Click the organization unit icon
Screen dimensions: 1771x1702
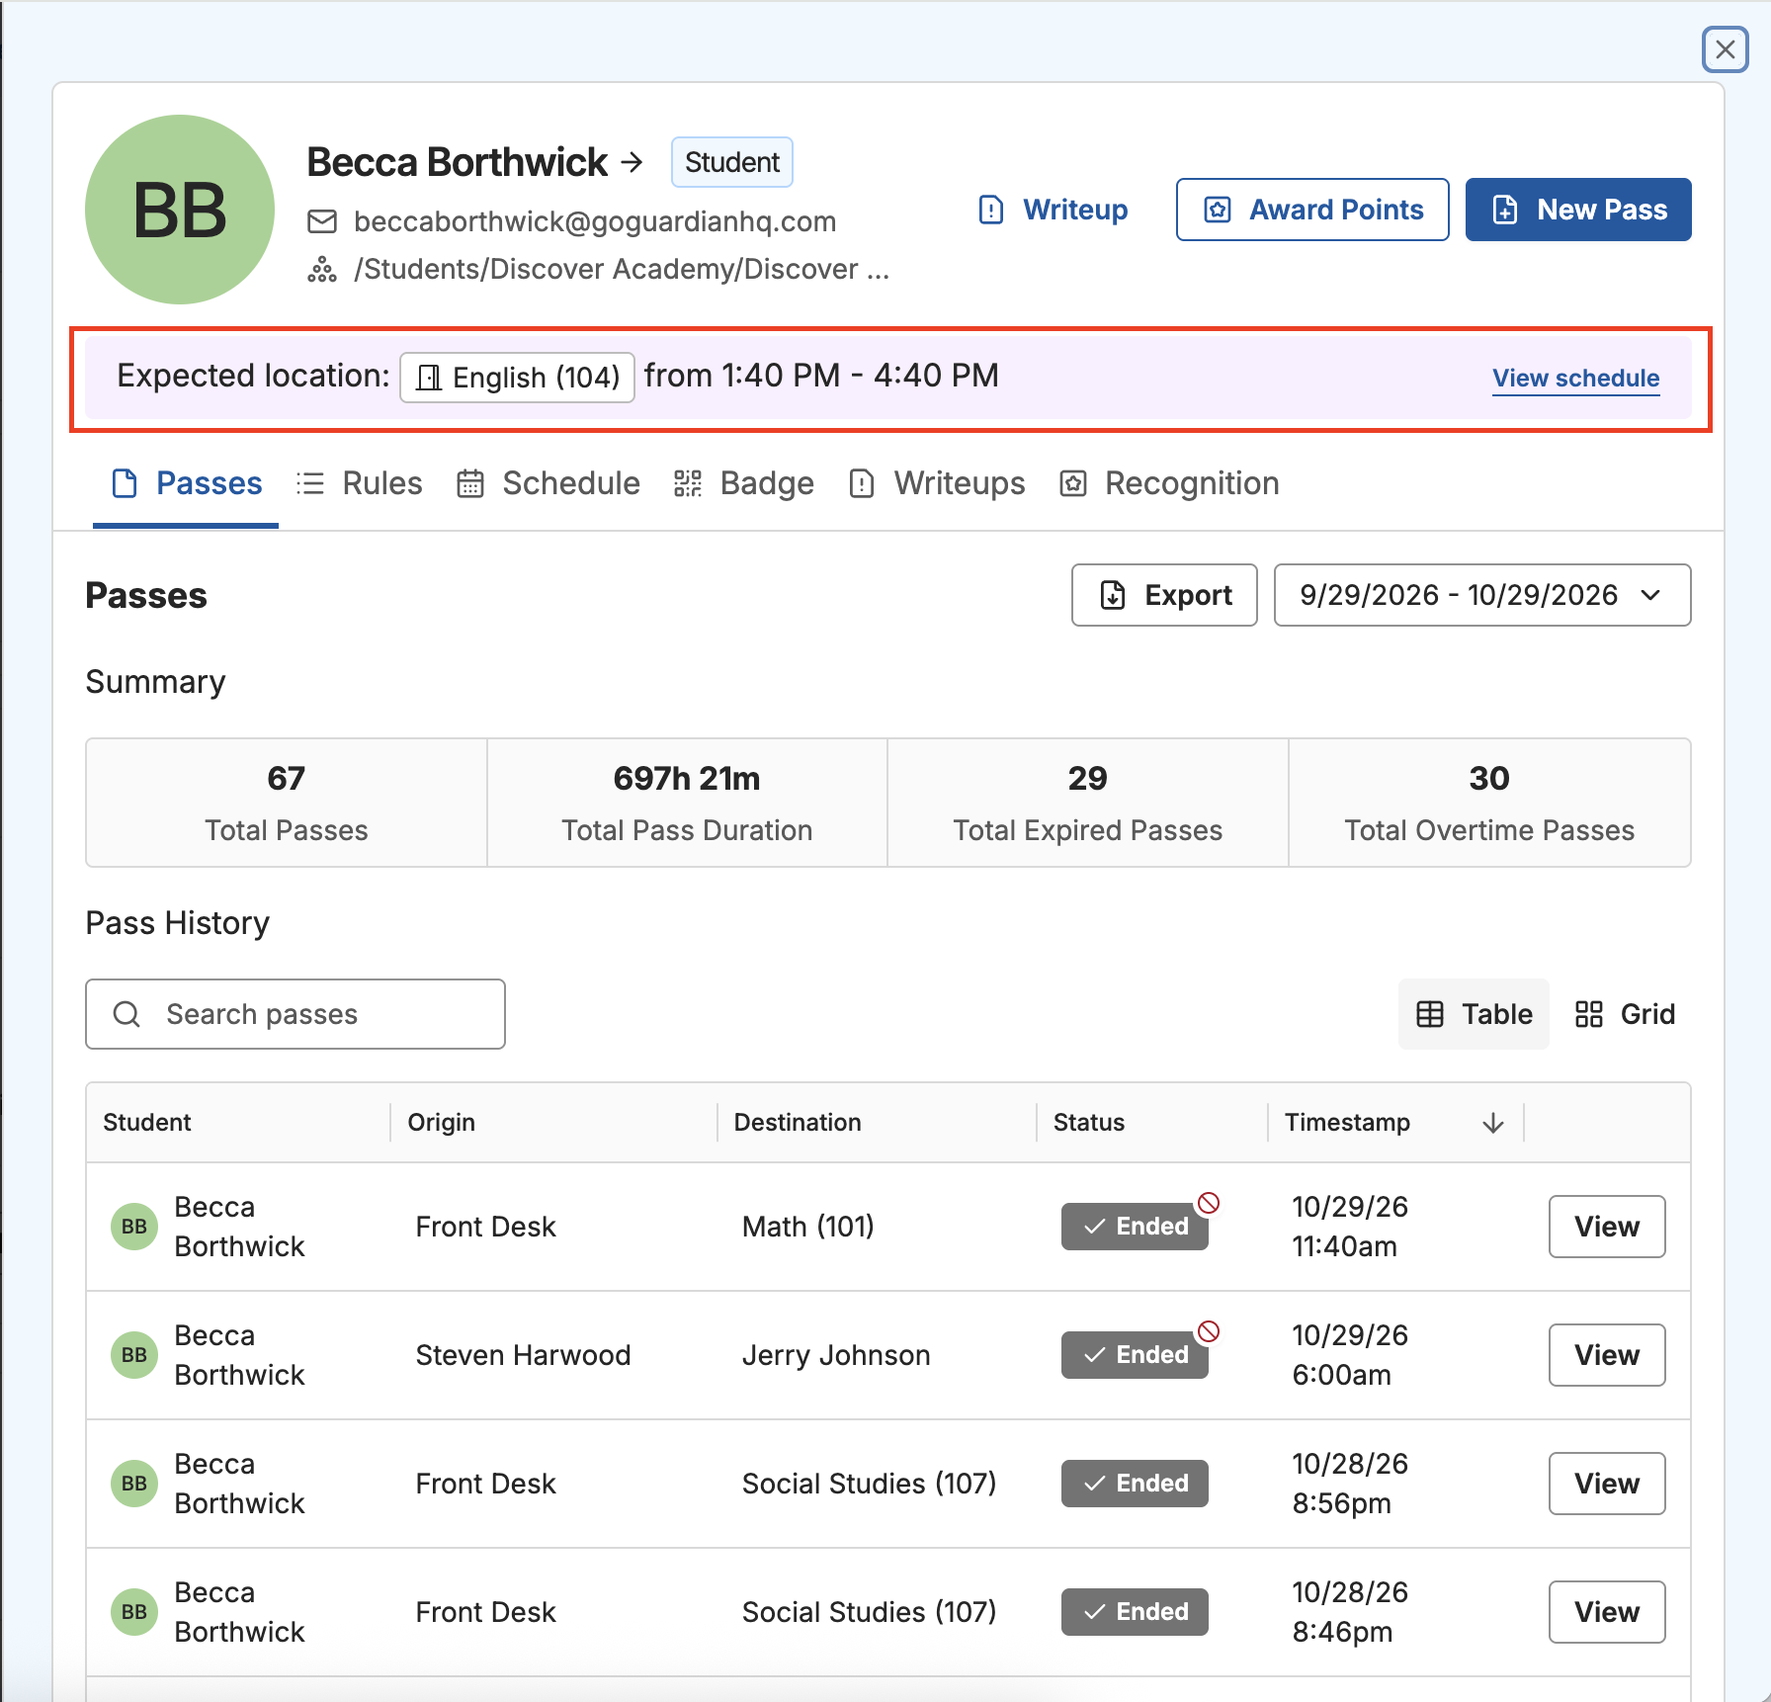pyautogui.click(x=322, y=269)
